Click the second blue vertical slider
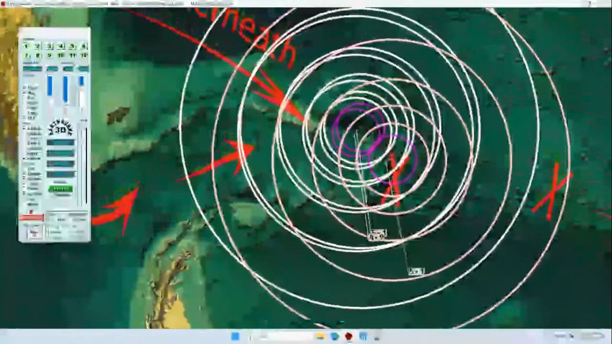612x344 pixels. [66, 88]
